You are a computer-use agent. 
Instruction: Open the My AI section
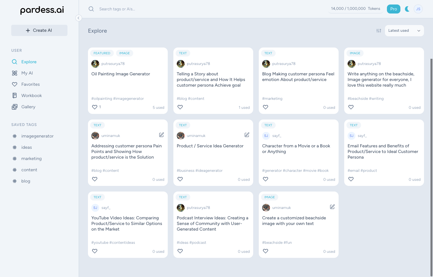(x=27, y=73)
